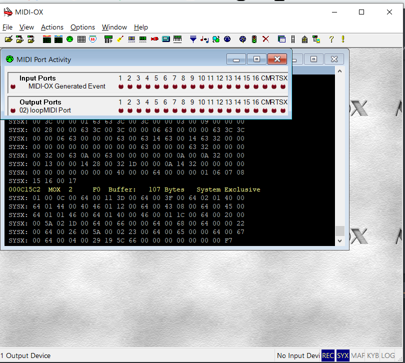Click the second folder icon with outgoing arrow
Screen dimensions: 405x363
click(x=20, y=39)
